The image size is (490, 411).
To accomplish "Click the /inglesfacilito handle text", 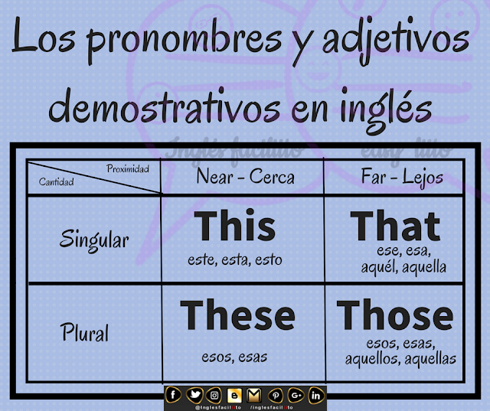I will (271, 408).
